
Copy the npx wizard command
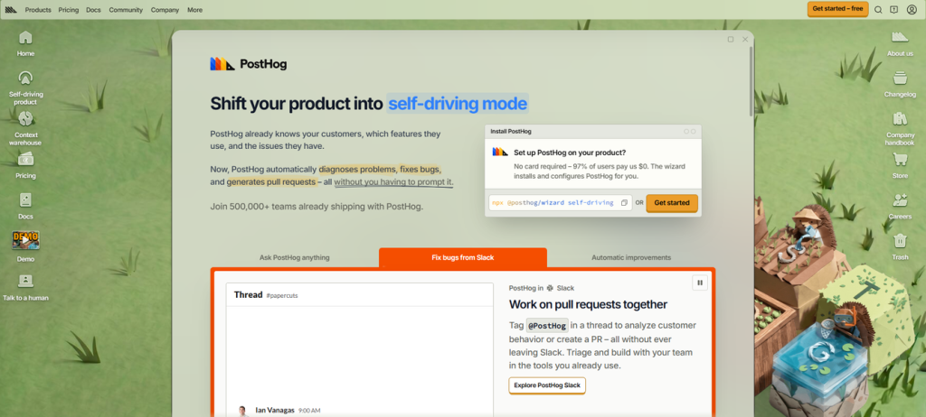click(x=624, y=203)
